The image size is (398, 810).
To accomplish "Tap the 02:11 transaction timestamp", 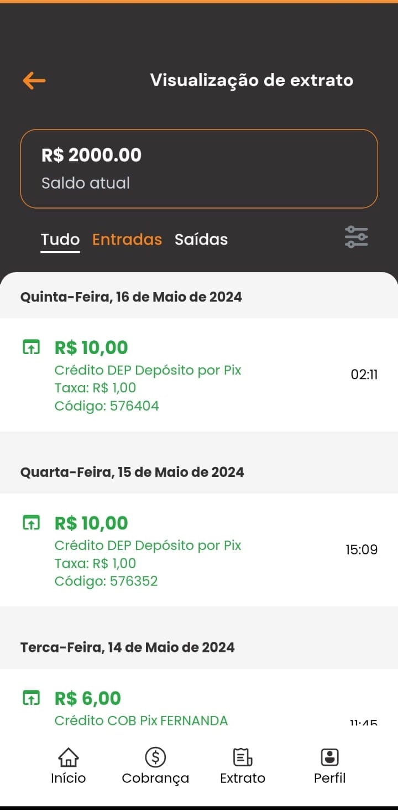I will pos(364,375).
